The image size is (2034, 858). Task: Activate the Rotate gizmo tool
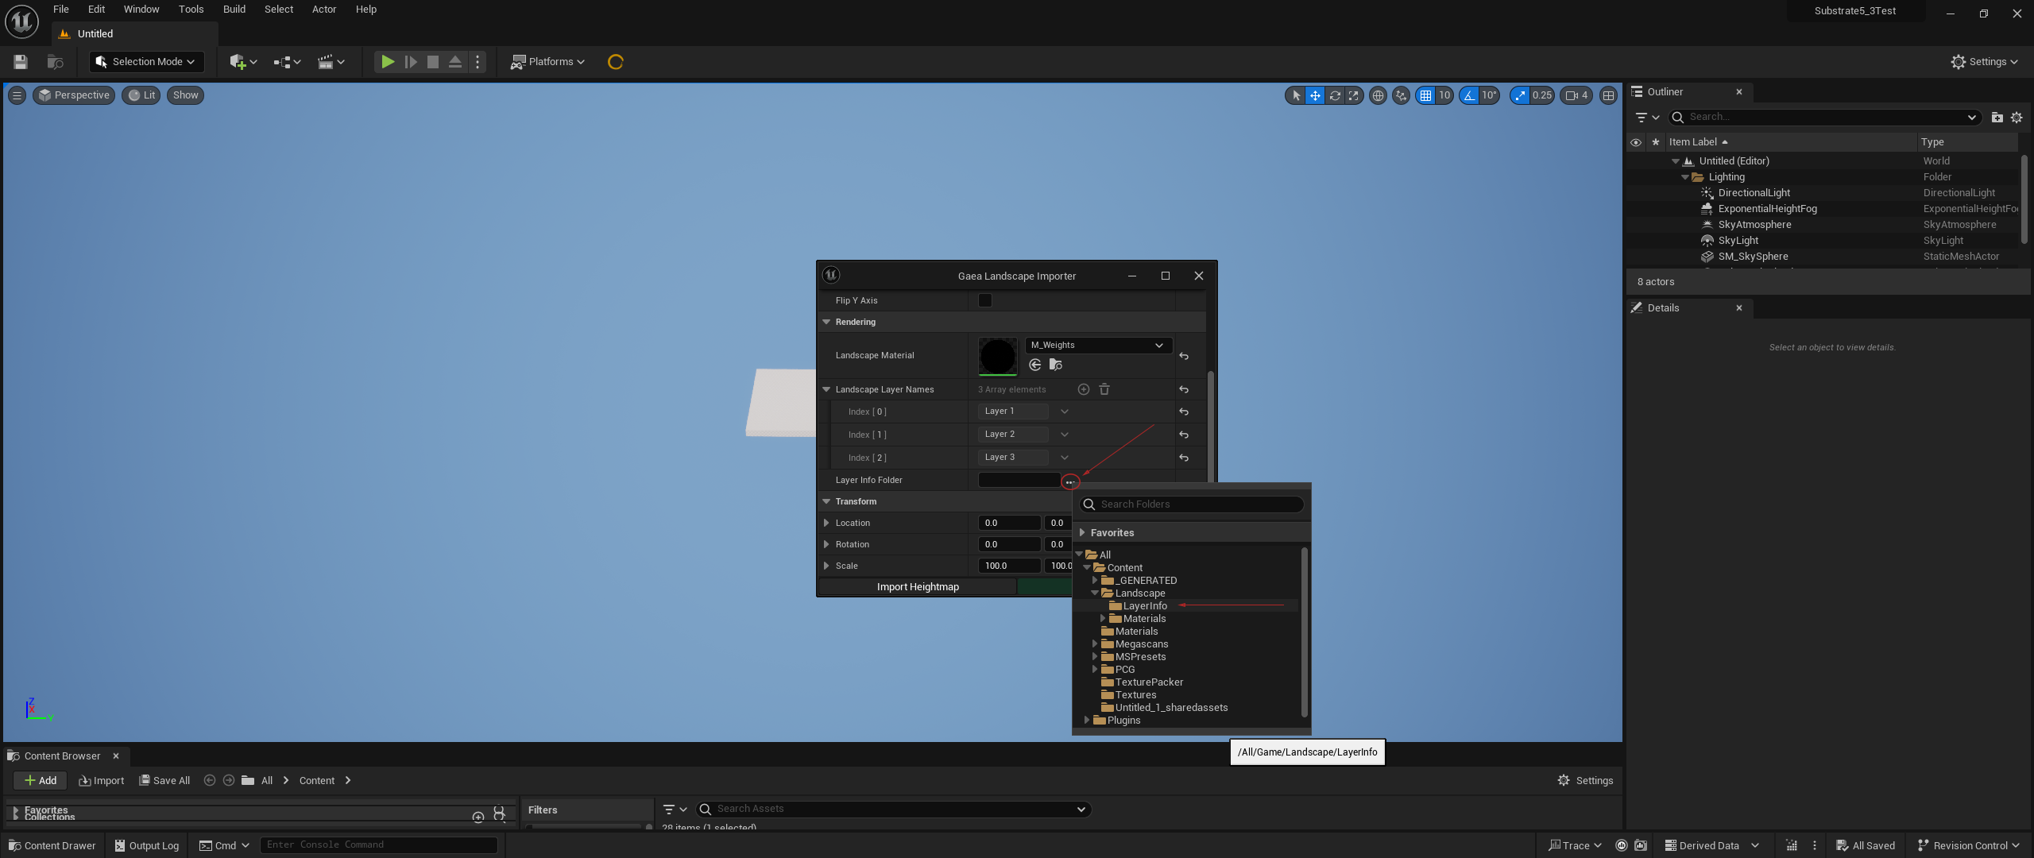(x=1335, y=95)
